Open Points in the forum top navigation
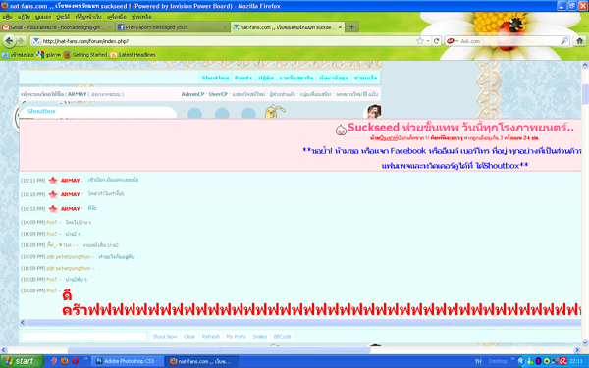The width and height of the screenshot is (589, 368). click(243, 78)
